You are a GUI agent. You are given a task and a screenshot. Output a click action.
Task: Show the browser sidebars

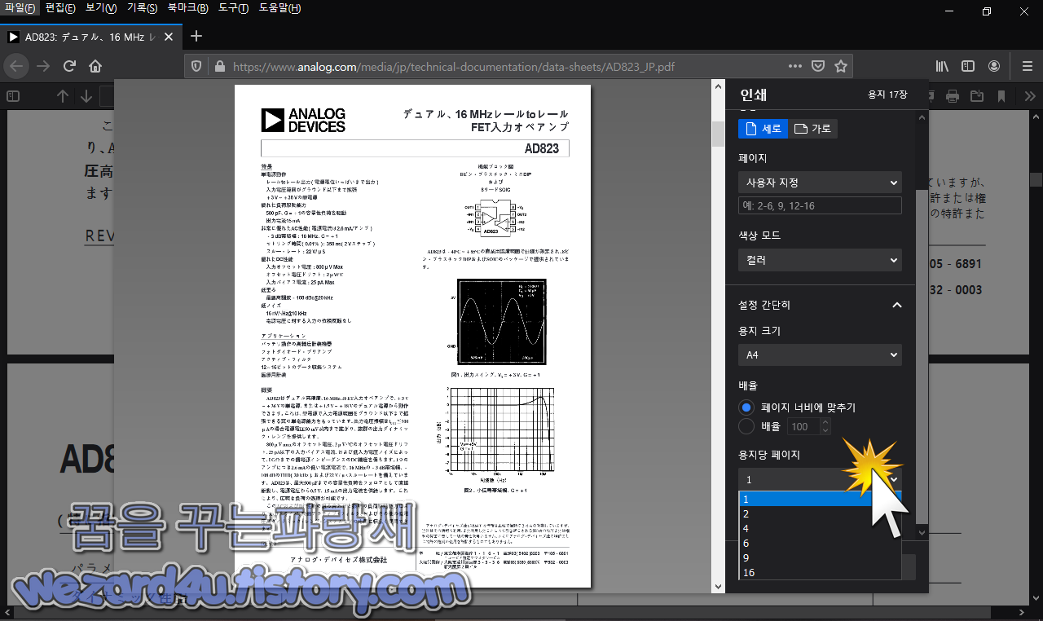click(x=968, y=66)
